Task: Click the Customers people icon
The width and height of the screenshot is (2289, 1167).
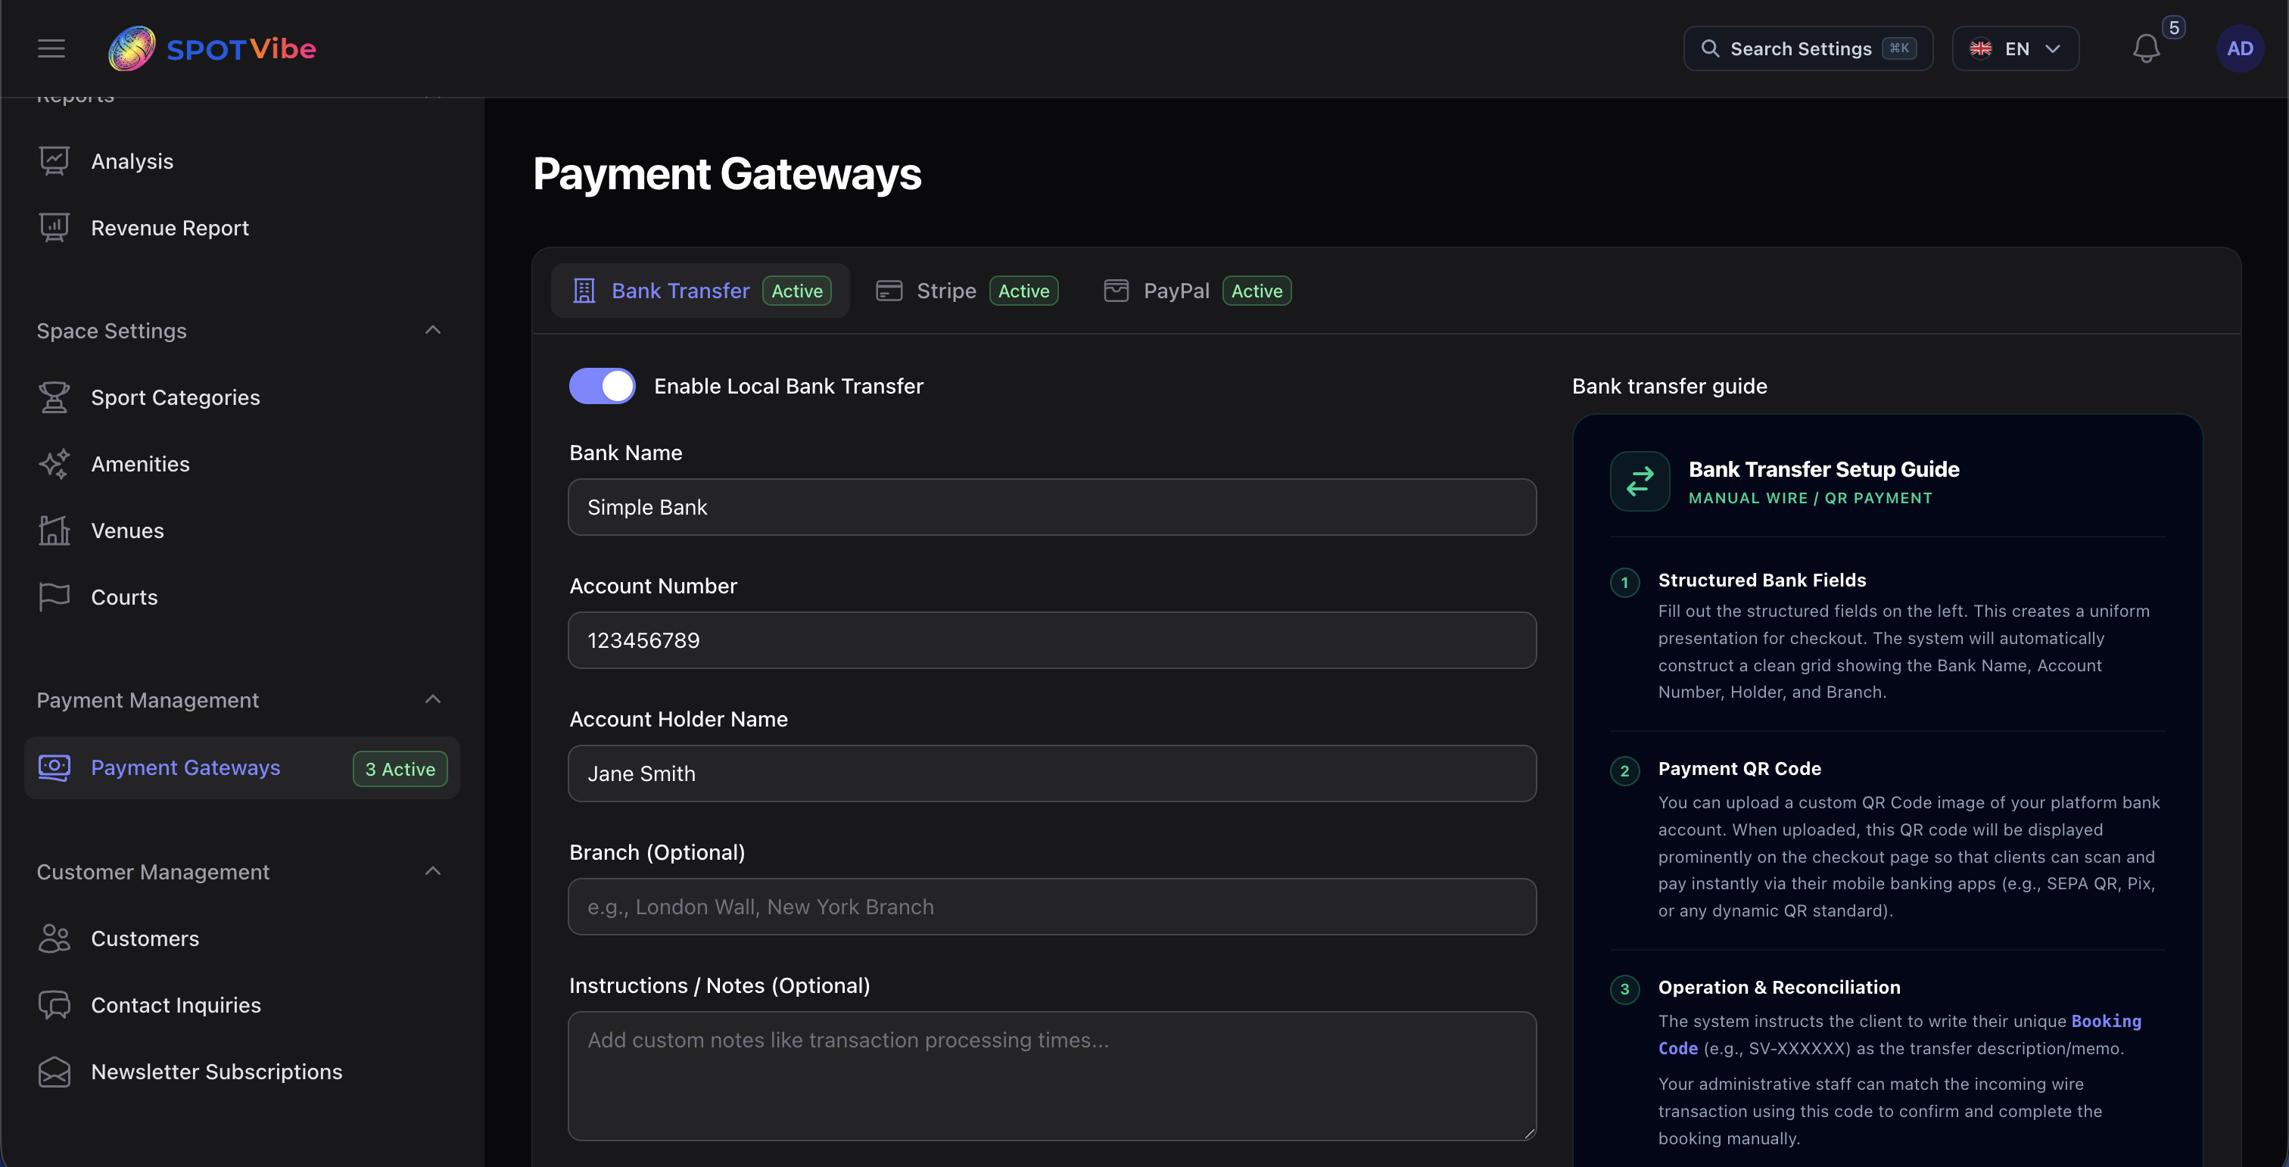Action: [54, 938]
